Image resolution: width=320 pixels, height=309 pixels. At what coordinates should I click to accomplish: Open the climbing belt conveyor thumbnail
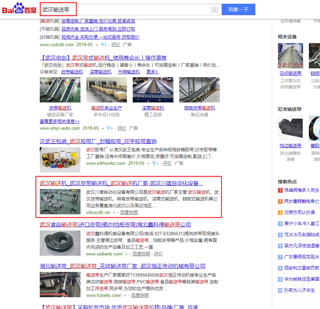(200, 90)
